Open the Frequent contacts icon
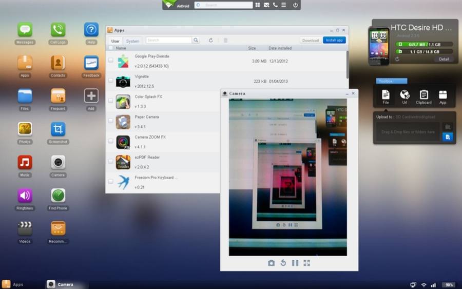Viewport: 462px width, 289px height. pyautogui.click(x=57, y=96)
